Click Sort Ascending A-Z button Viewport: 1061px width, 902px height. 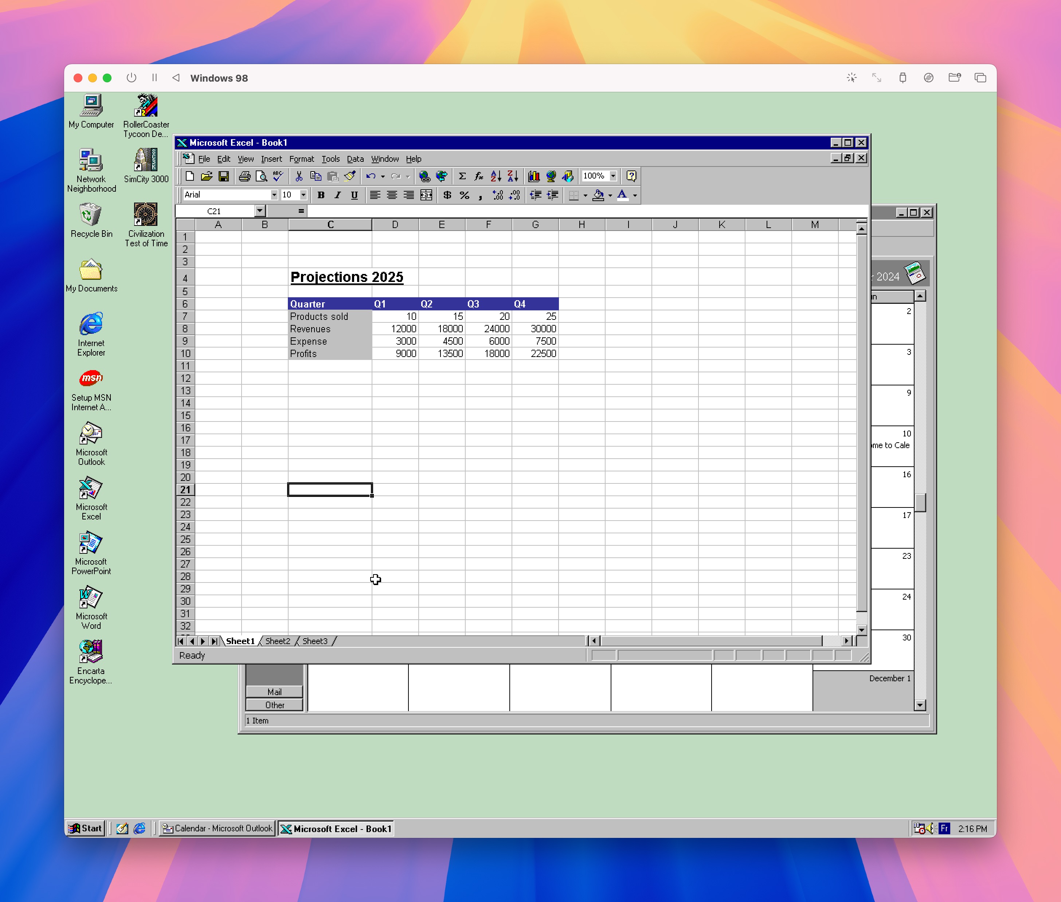click(496, 176)
